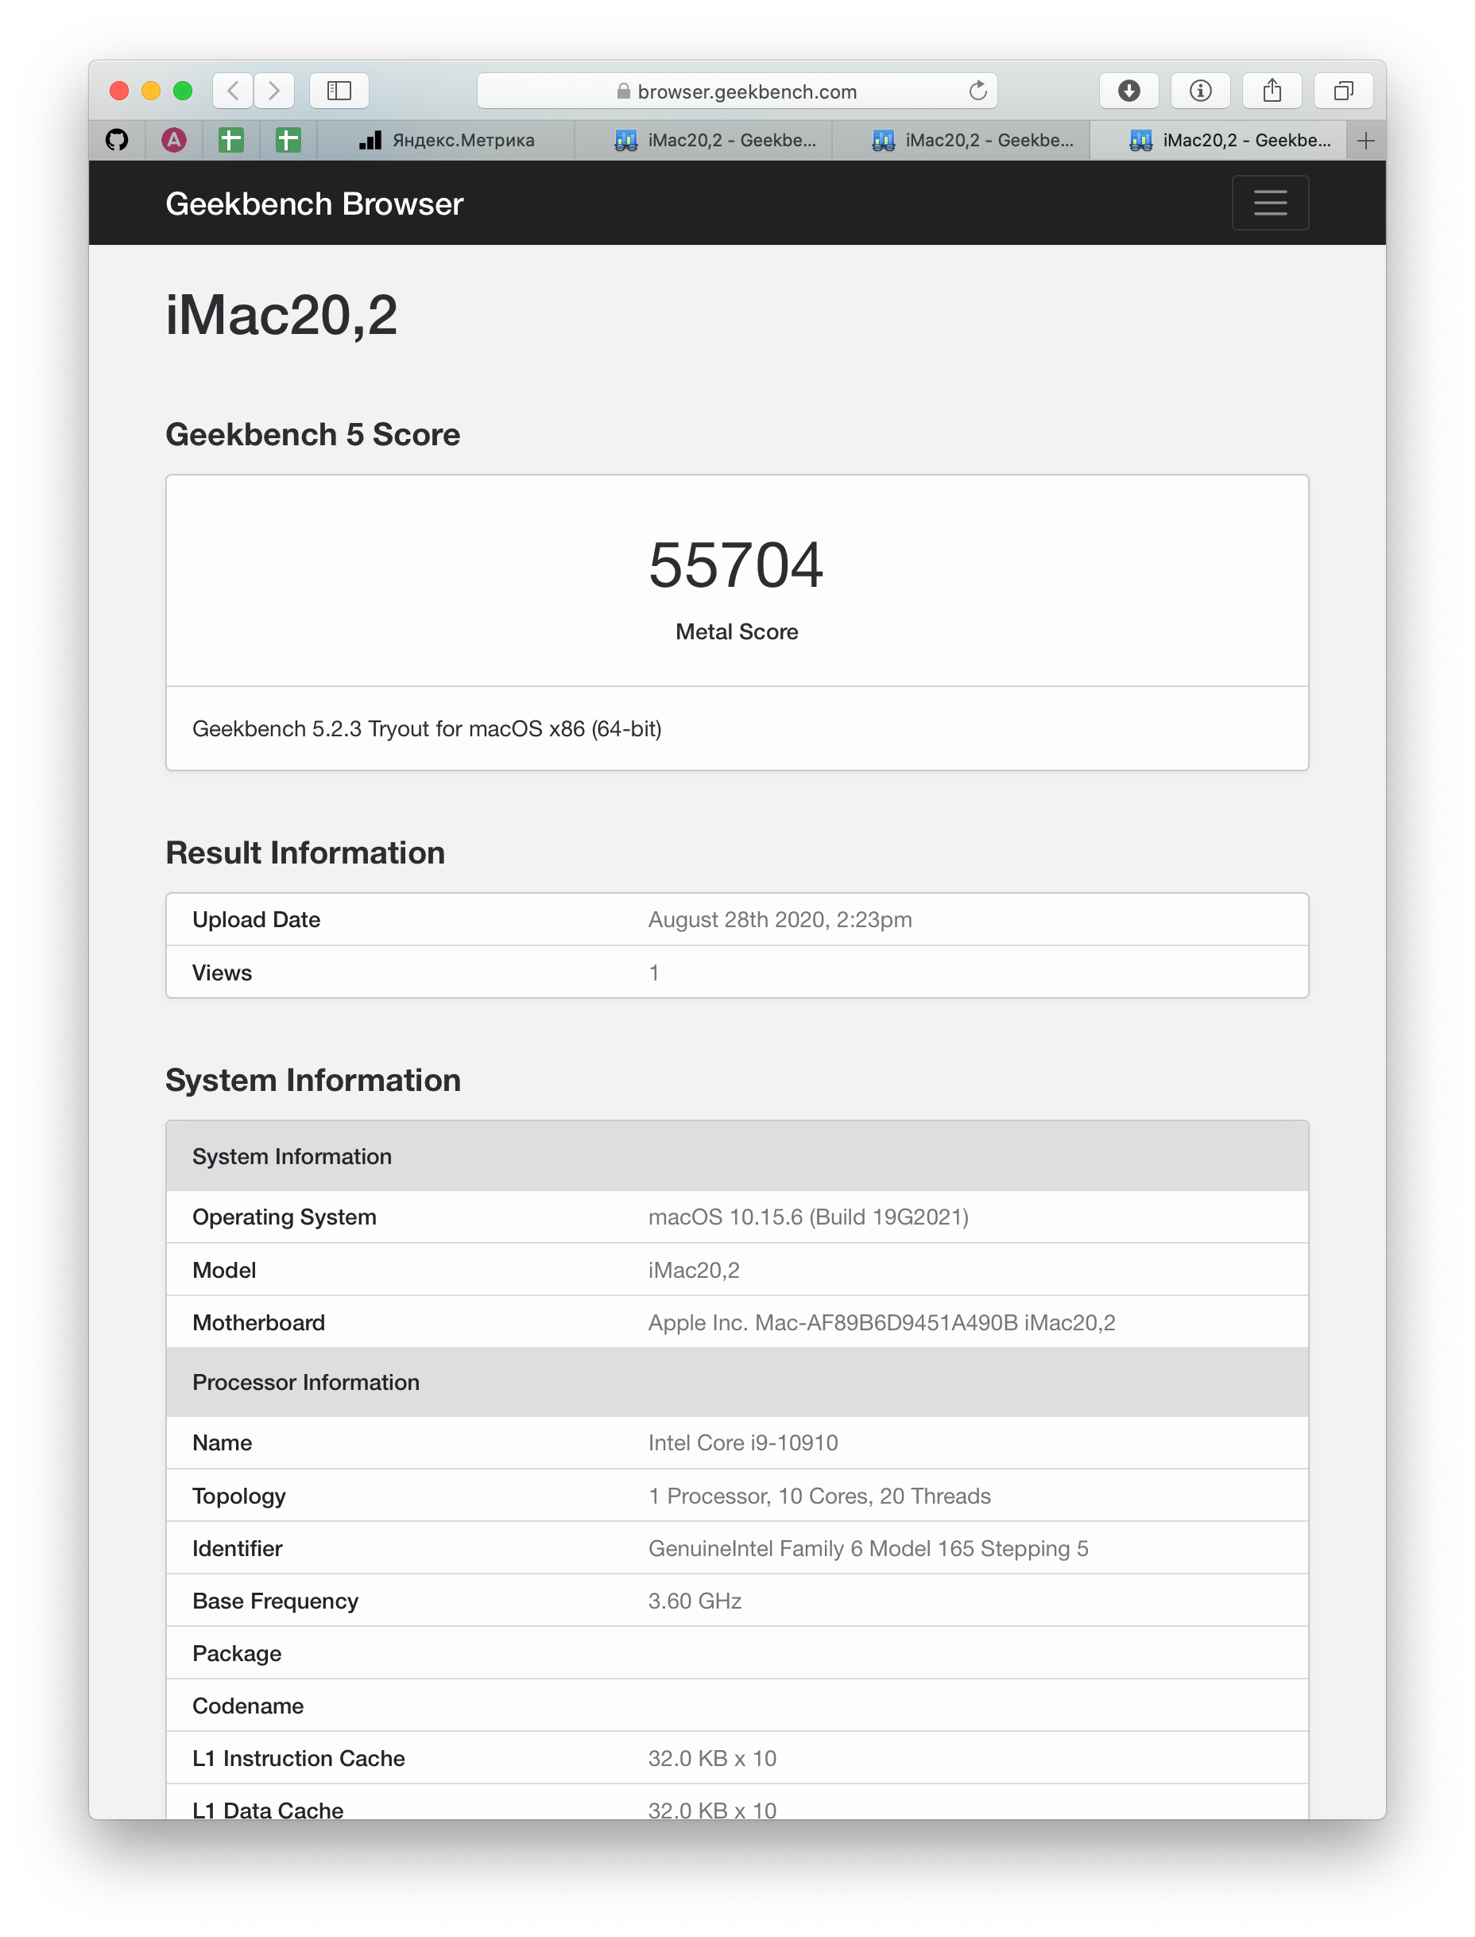This screenshot has width=1475, height=1937.
Task: Click the green fullscreen window button
Action: coord(183,91)
